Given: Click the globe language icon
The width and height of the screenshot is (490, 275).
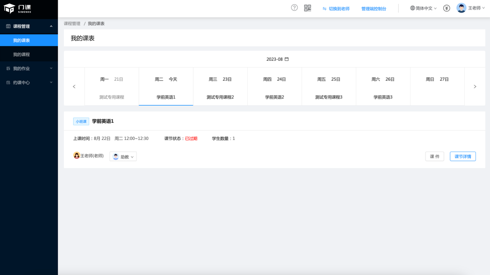Looking at the screenshot, I should [x=413, y=8].
